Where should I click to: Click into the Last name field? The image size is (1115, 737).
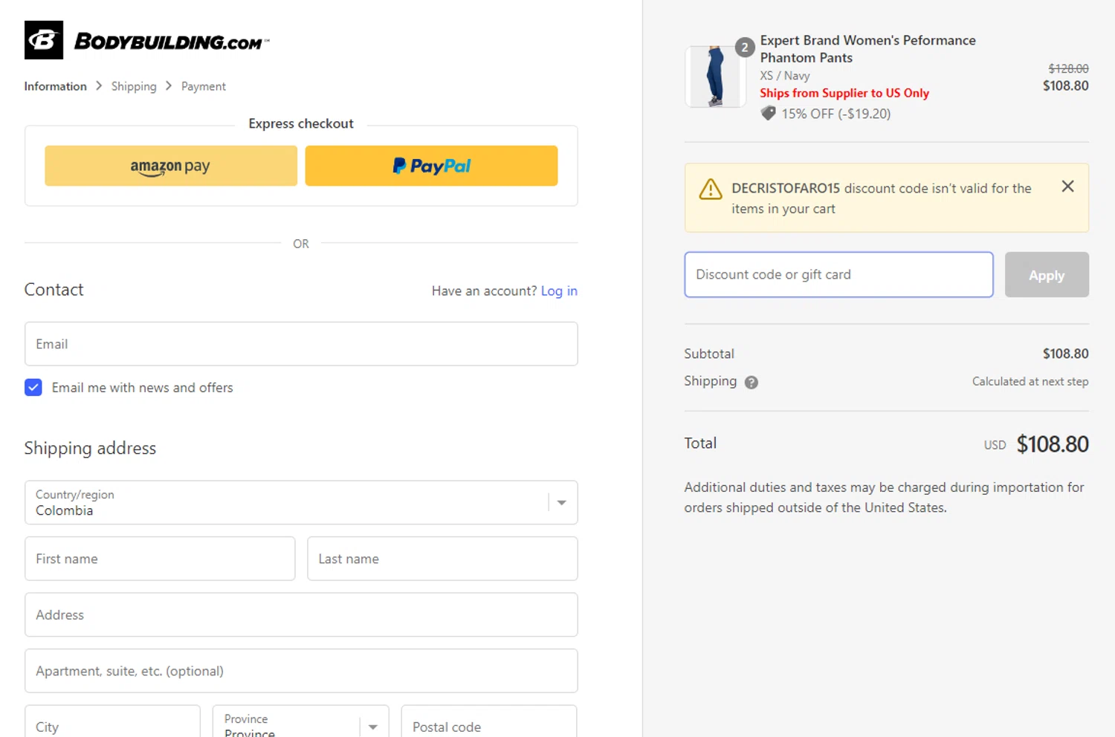pyautogui.click(x=442, y=559)
